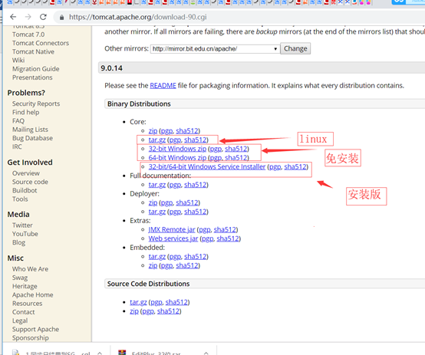Go to the Wiki sidebar link

[x=18, y=60]
